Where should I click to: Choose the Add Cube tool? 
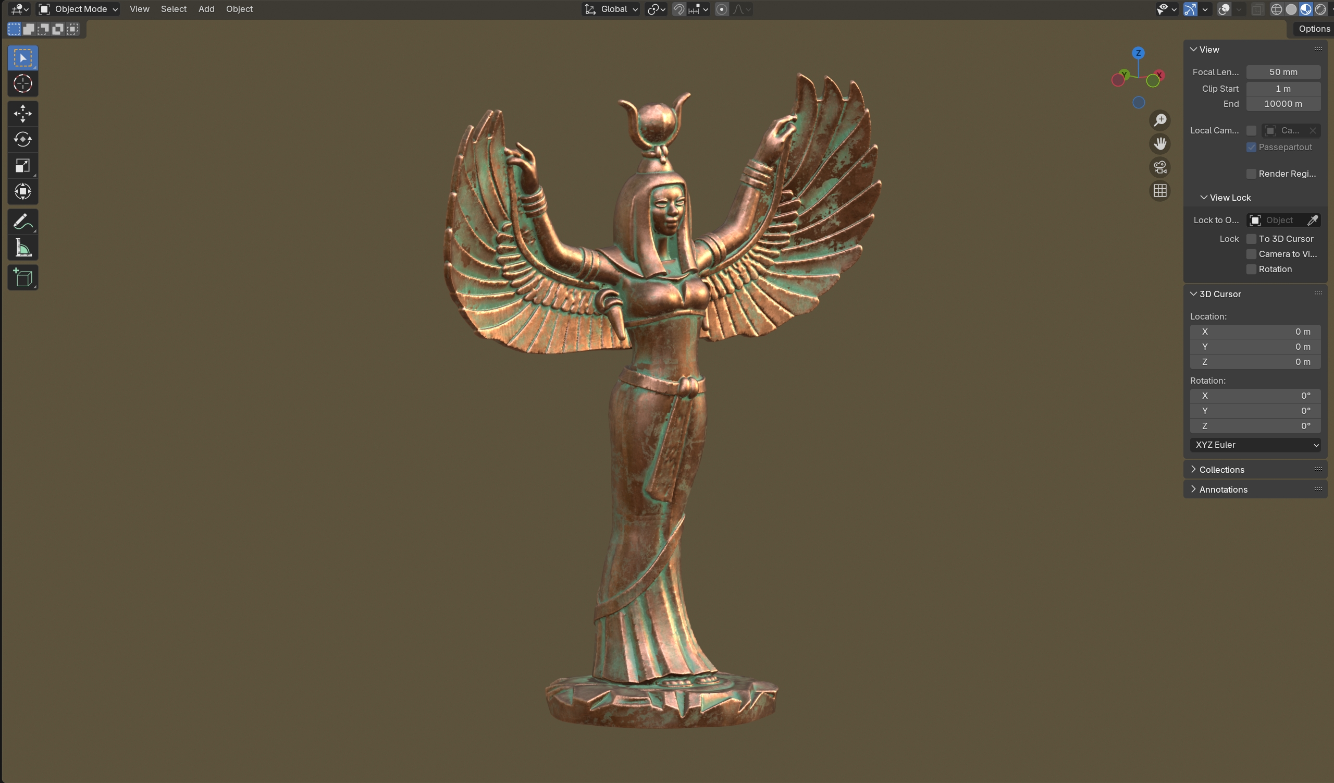click(x=23, y=277)
